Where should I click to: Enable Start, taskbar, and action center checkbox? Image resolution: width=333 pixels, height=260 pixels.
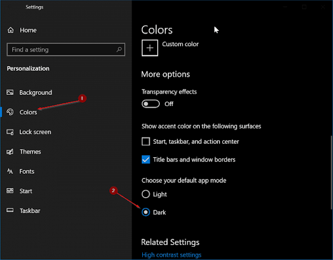146,142
